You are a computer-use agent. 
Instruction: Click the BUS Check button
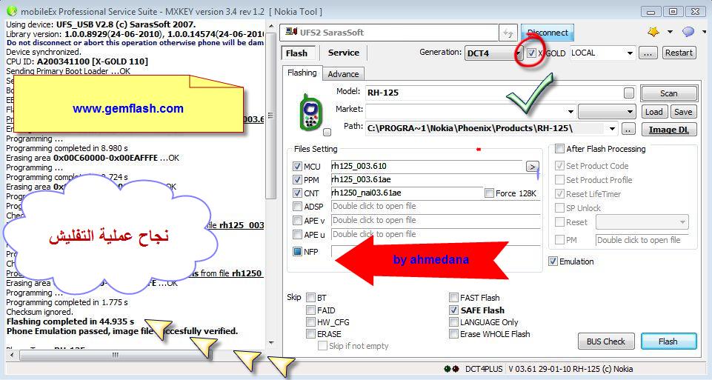point(605,341)
